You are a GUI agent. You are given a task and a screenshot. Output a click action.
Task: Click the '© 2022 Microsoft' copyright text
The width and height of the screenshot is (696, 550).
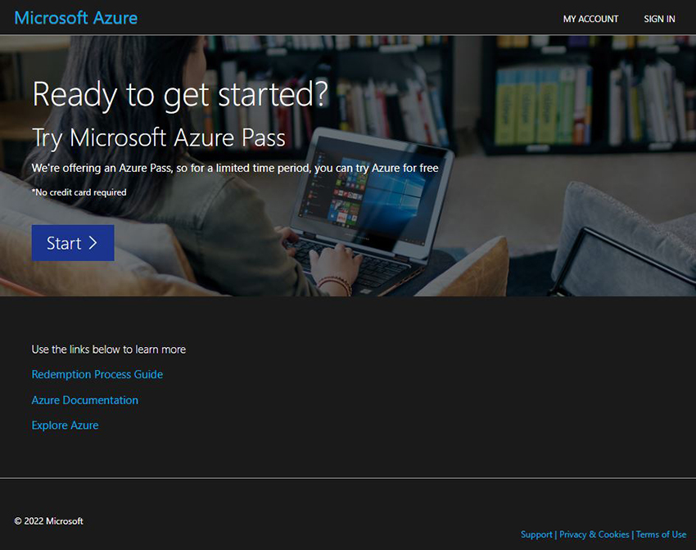pyautogui.click(x=49, y=521)
